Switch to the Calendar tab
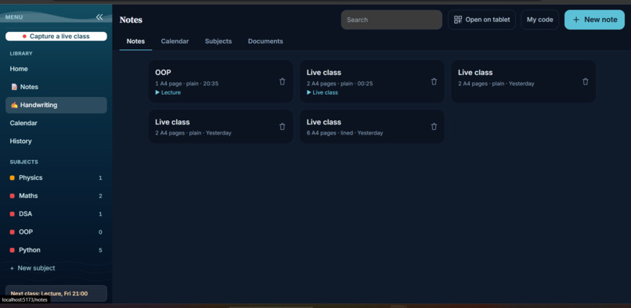The height and width of the screenshot is (308, 631). pos(175,41)
